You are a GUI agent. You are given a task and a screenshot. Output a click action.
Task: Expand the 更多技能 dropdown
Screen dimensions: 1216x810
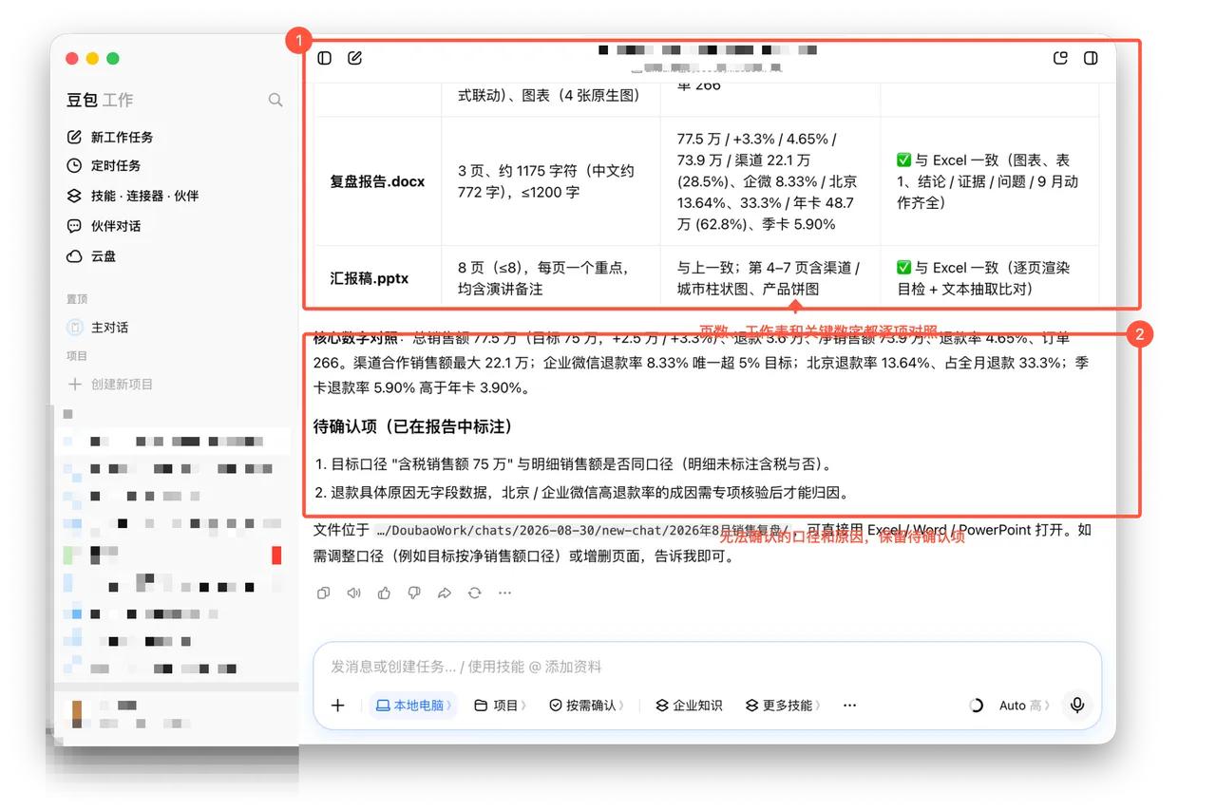[784, 706]
